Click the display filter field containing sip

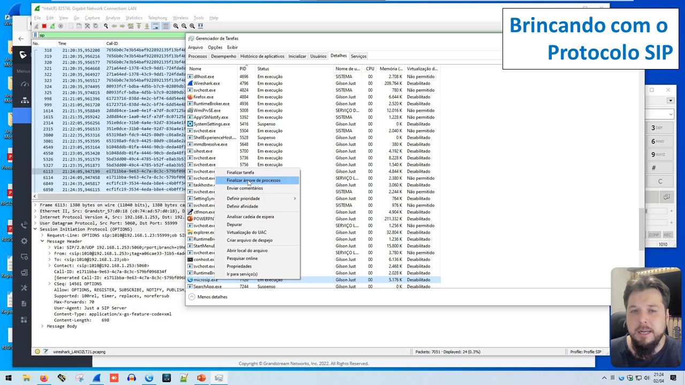pos(112,35)
